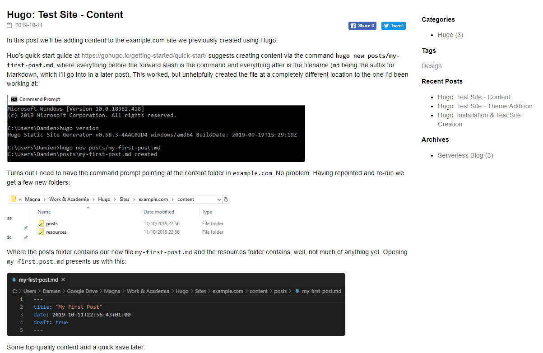The width and height of the screenshot is (543, 353).
Task: Click the post title Hugo: Test Site - Content
Action: [x=65, y=15]
